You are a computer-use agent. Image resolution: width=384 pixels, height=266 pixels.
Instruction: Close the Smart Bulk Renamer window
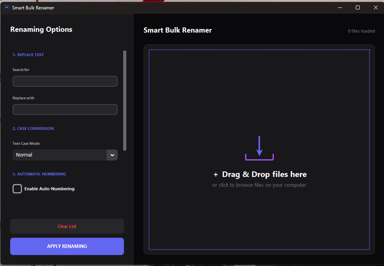click(x=376, y=7)
